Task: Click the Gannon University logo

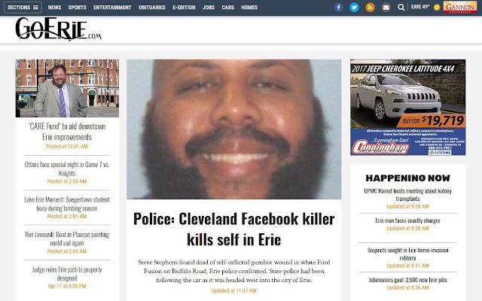Action: pyautogui.click(x=460, y=7)
